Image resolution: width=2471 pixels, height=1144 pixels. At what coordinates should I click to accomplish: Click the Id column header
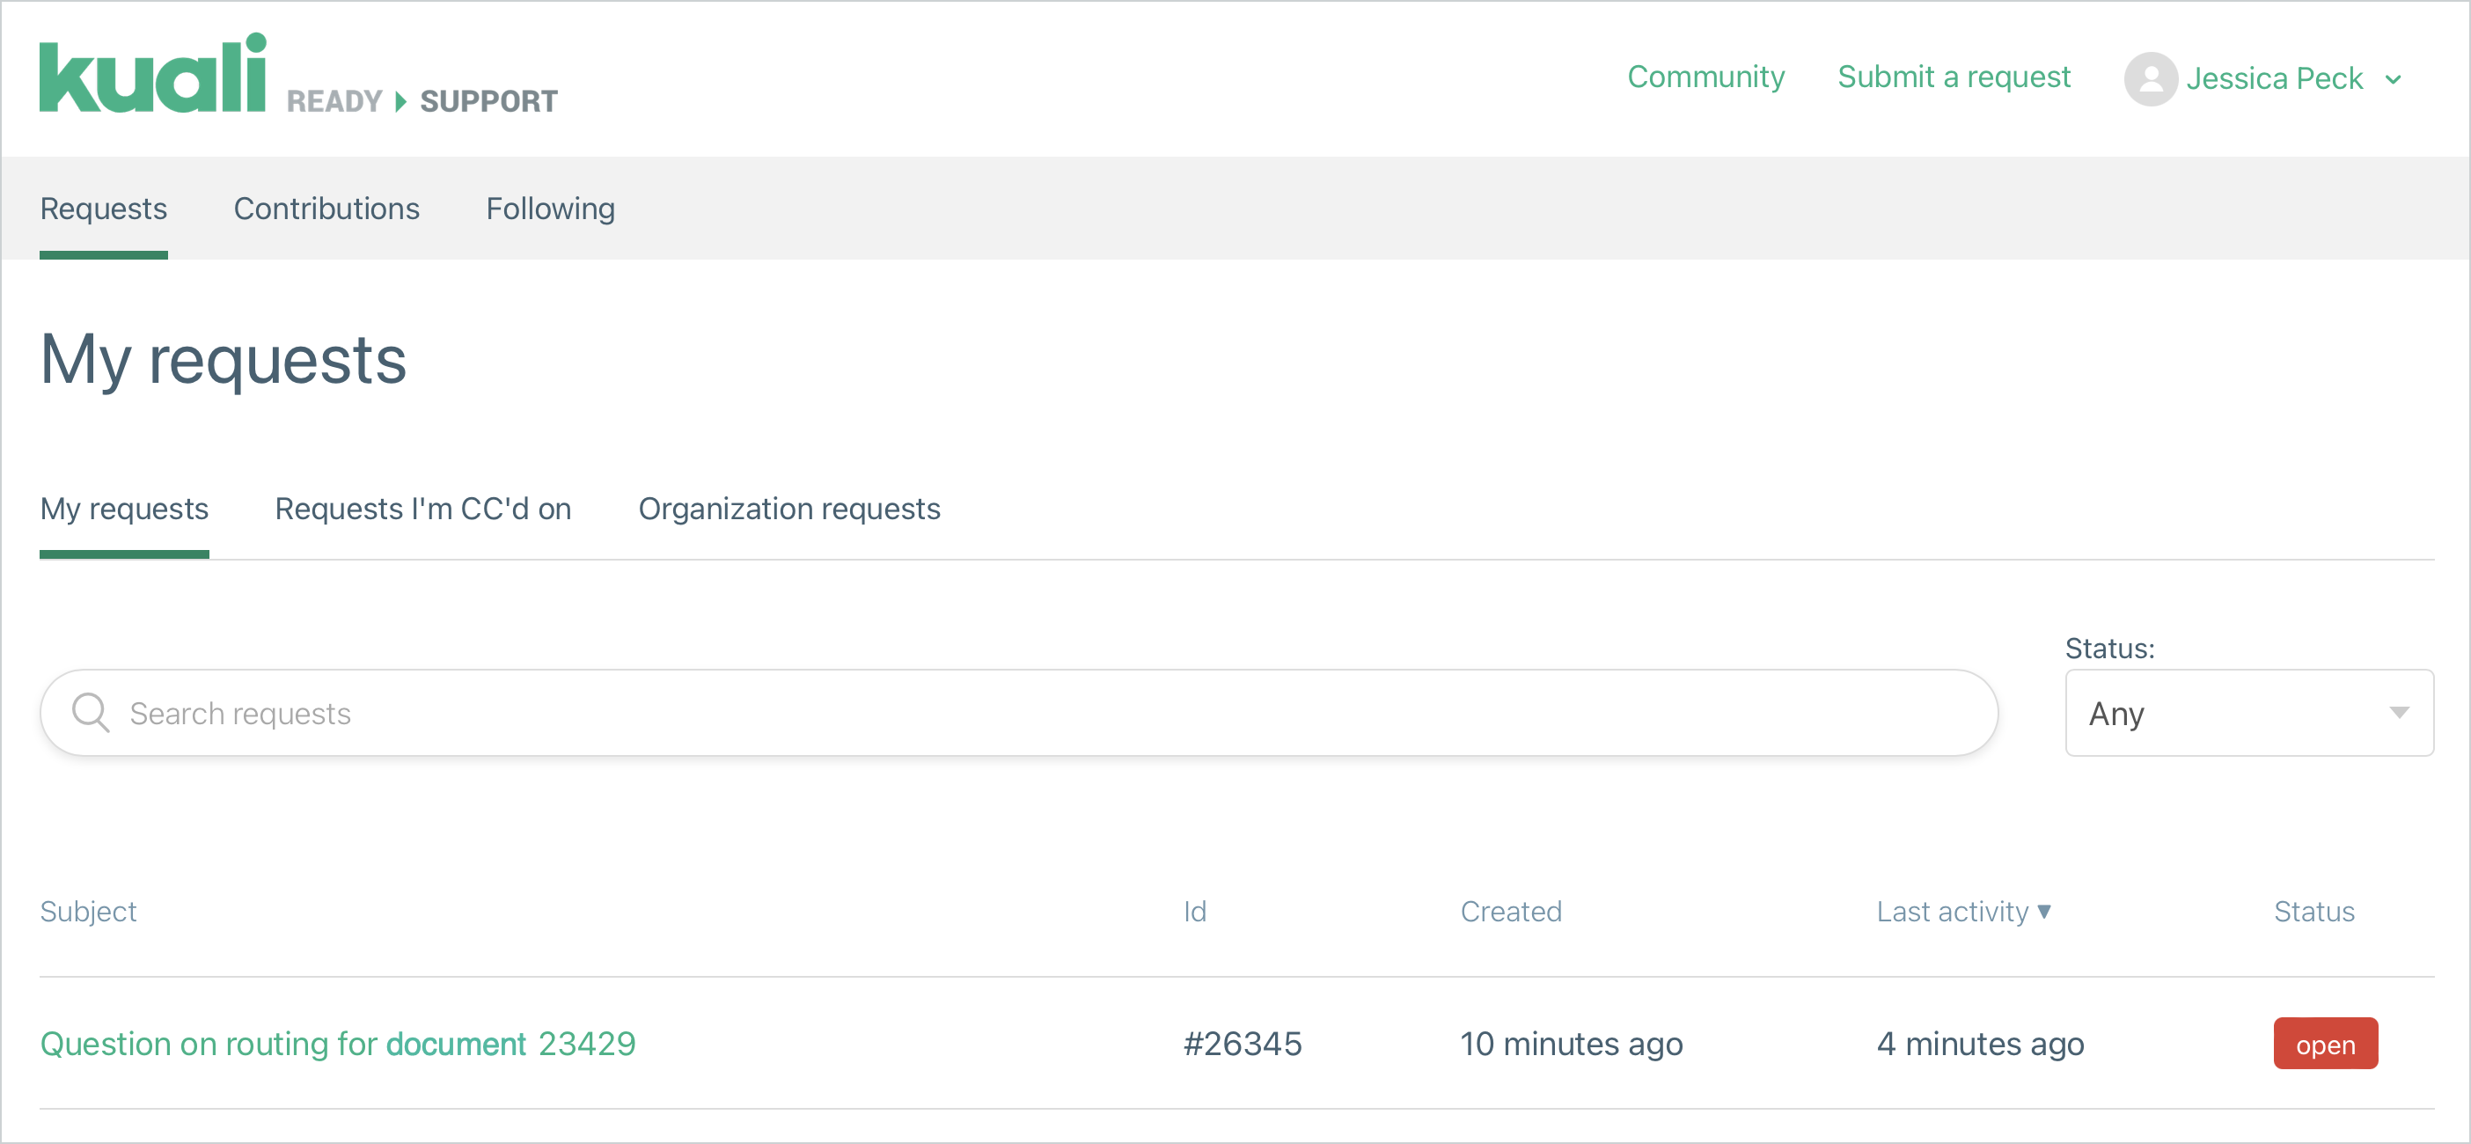(1194, 912)
